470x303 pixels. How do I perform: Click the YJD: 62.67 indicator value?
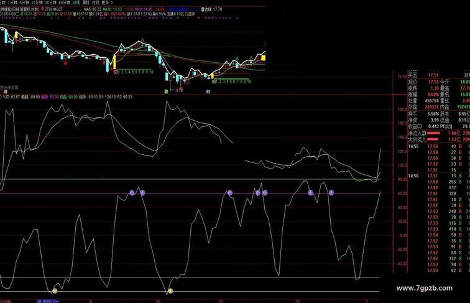point(11,97)
